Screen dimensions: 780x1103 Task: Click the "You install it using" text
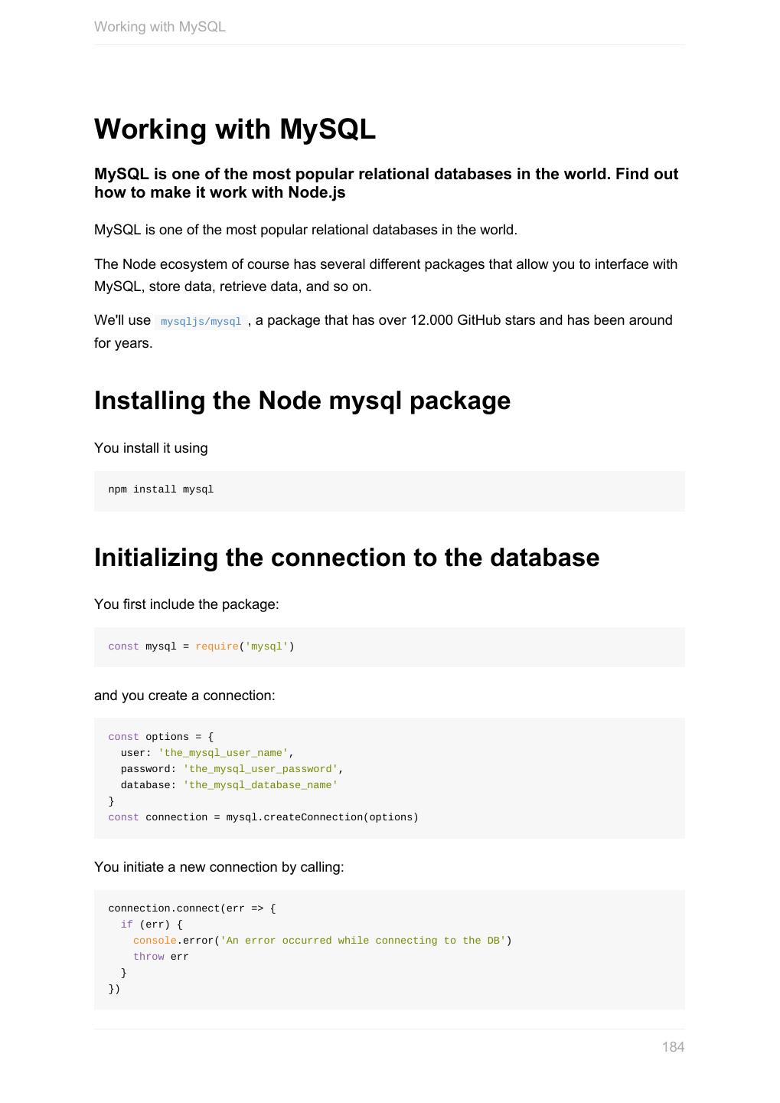151,448
